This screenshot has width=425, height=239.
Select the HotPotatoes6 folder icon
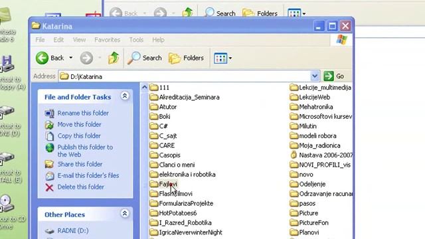pos(154,213)
